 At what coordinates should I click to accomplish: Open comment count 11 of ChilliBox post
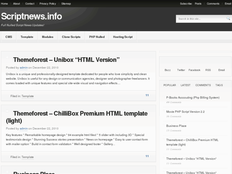(x=147, y=156)
